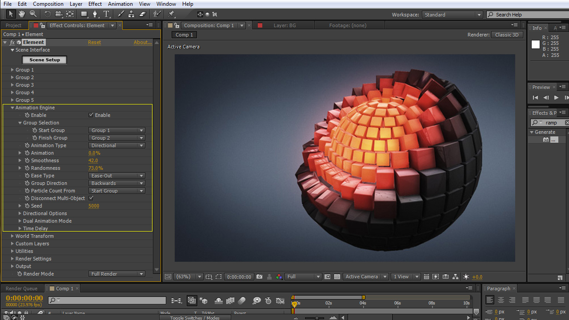Select the Hand tool
Screen dimensions: 569x320
21,14
